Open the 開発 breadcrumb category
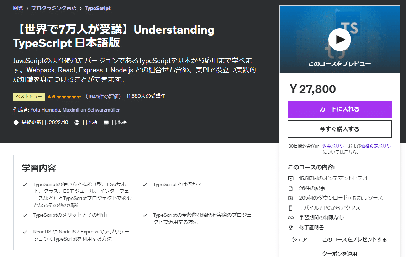The image size is (406, 257). (x=18, y=8)
